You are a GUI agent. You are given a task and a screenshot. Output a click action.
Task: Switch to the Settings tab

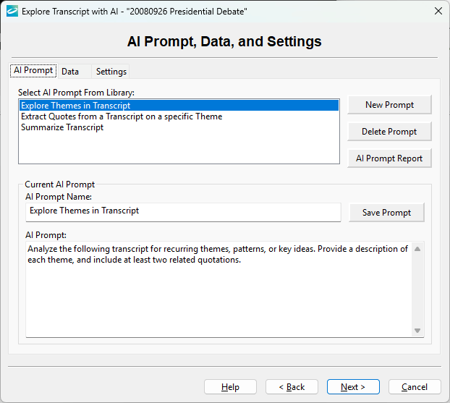coord(111,72)
